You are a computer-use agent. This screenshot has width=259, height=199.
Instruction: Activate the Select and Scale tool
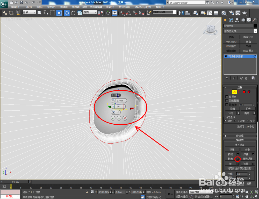80,13
